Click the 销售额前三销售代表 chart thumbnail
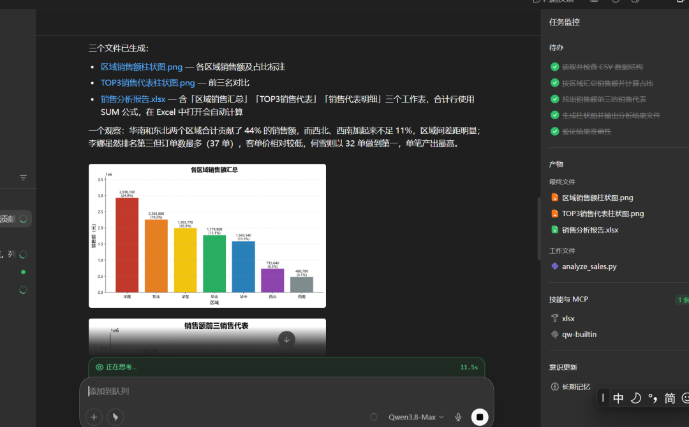 point(207,337)
